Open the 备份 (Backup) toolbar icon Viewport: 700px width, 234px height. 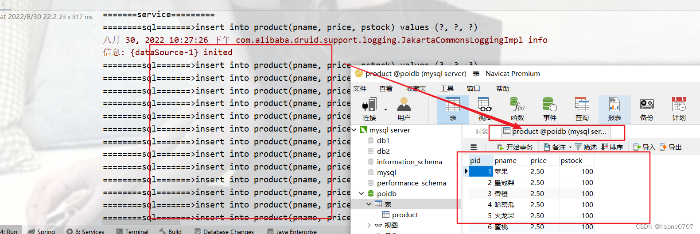pos(647,109)
